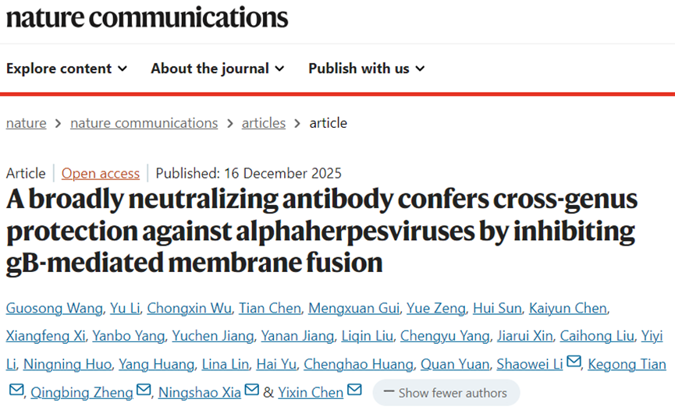Screen dimensions: 675x417
Task: Click envelope icon beside Ningshao Xia
Action: (x=251, y=391)
